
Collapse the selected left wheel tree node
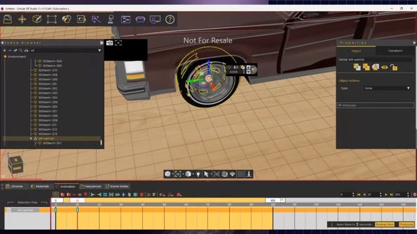coord(31,138)
